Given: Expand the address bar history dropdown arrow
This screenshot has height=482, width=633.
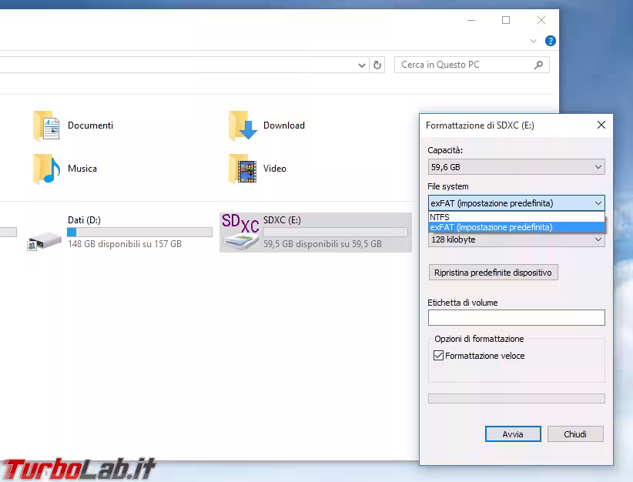Looking at the screenshot, I should tap(361, 65).
